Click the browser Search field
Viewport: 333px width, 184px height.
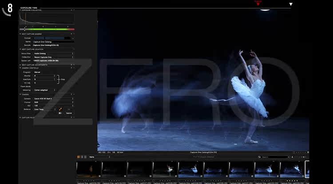[x=274, y=157]
